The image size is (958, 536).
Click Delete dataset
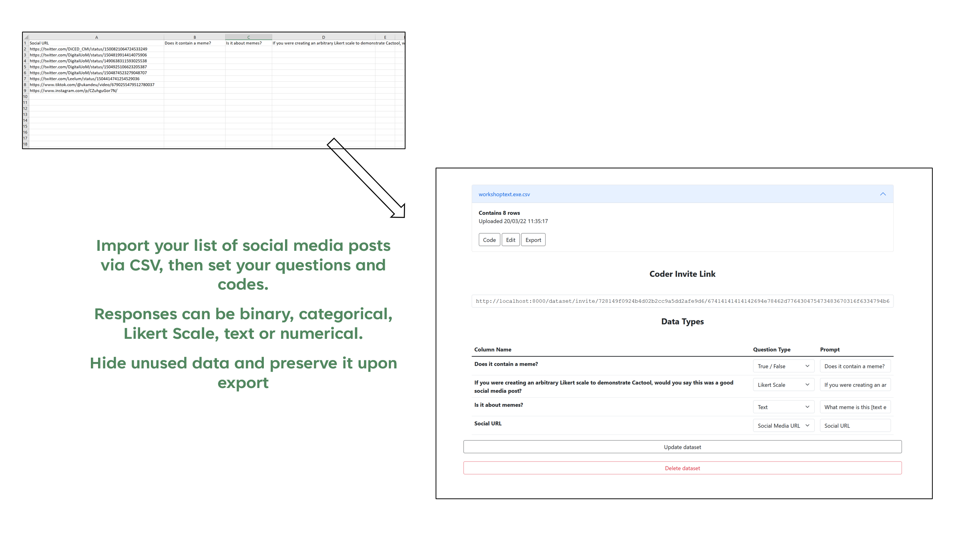pyautogui.click(x=682, y=468)
